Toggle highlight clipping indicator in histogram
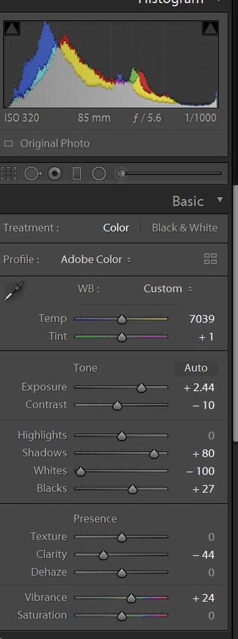The height and width of the screenshot is (639, 238). click(210, 28)
